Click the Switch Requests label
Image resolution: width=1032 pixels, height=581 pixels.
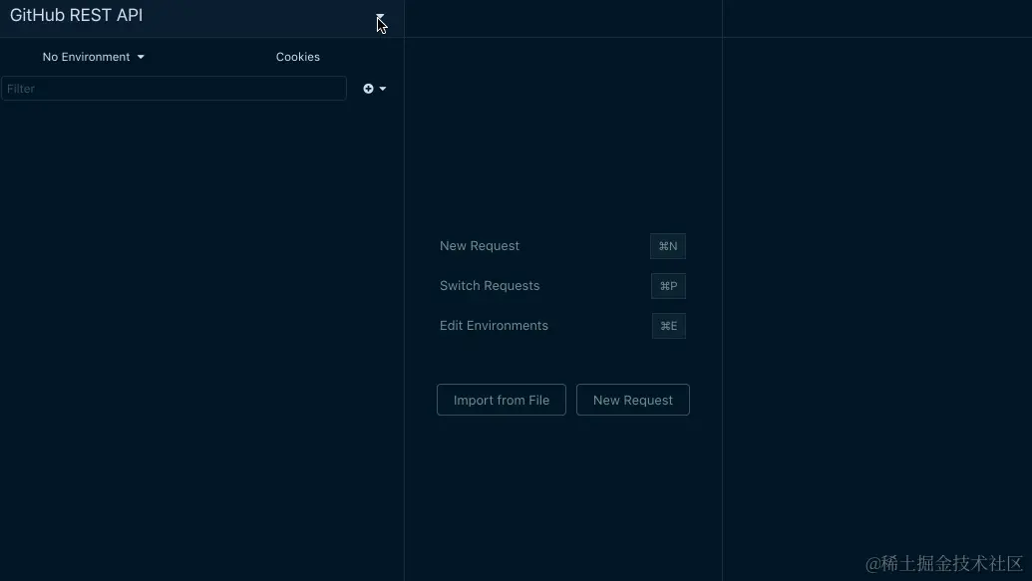(x=489, y=286)
